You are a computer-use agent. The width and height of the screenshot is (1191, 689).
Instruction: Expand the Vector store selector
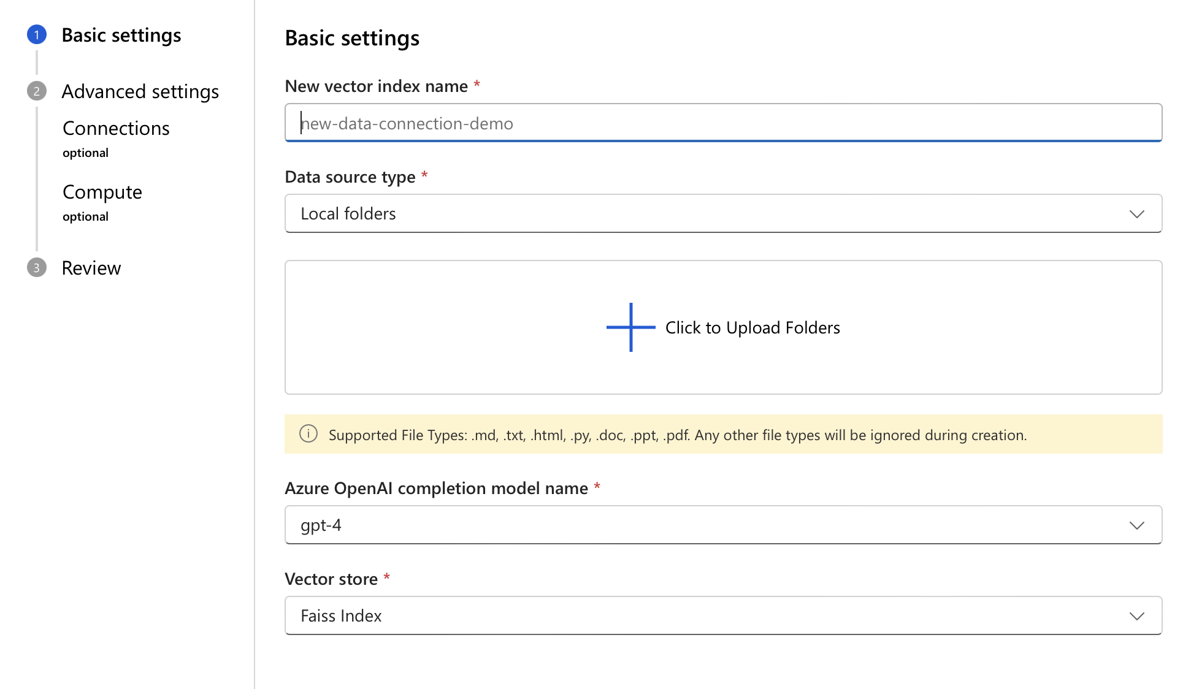1138,614
